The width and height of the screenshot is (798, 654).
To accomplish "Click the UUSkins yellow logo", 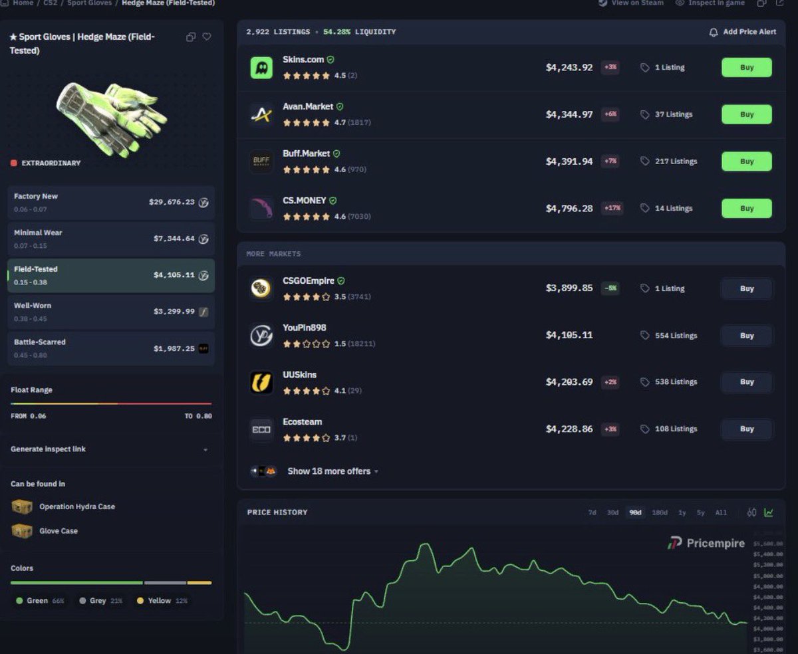I will (261, 382).
